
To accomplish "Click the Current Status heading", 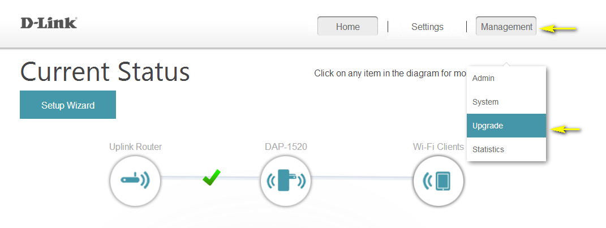I will coord(105,72).
